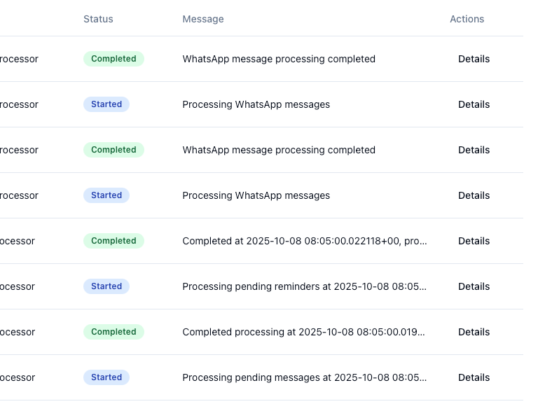Click the Processing pending messages text
Viewport: 538px width, 411px height.
point(304,377)
